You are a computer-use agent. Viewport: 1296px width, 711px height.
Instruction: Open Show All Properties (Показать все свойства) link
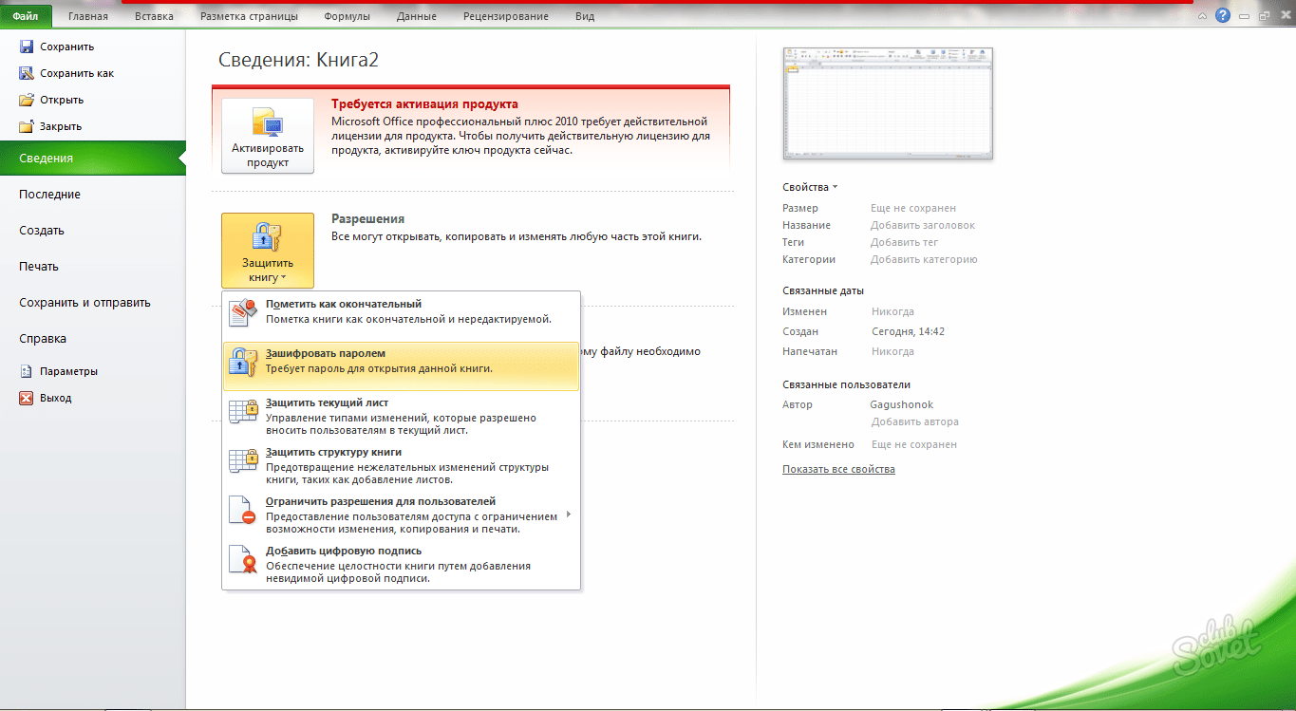click(838, 469)
